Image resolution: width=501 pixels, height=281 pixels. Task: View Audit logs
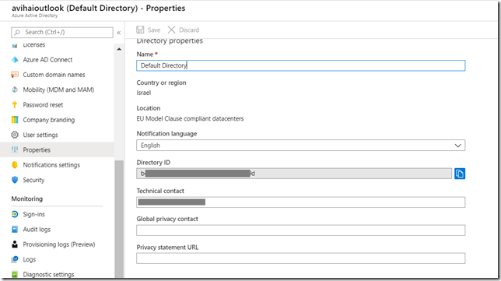pyautogui.click(x=37, y=229)
